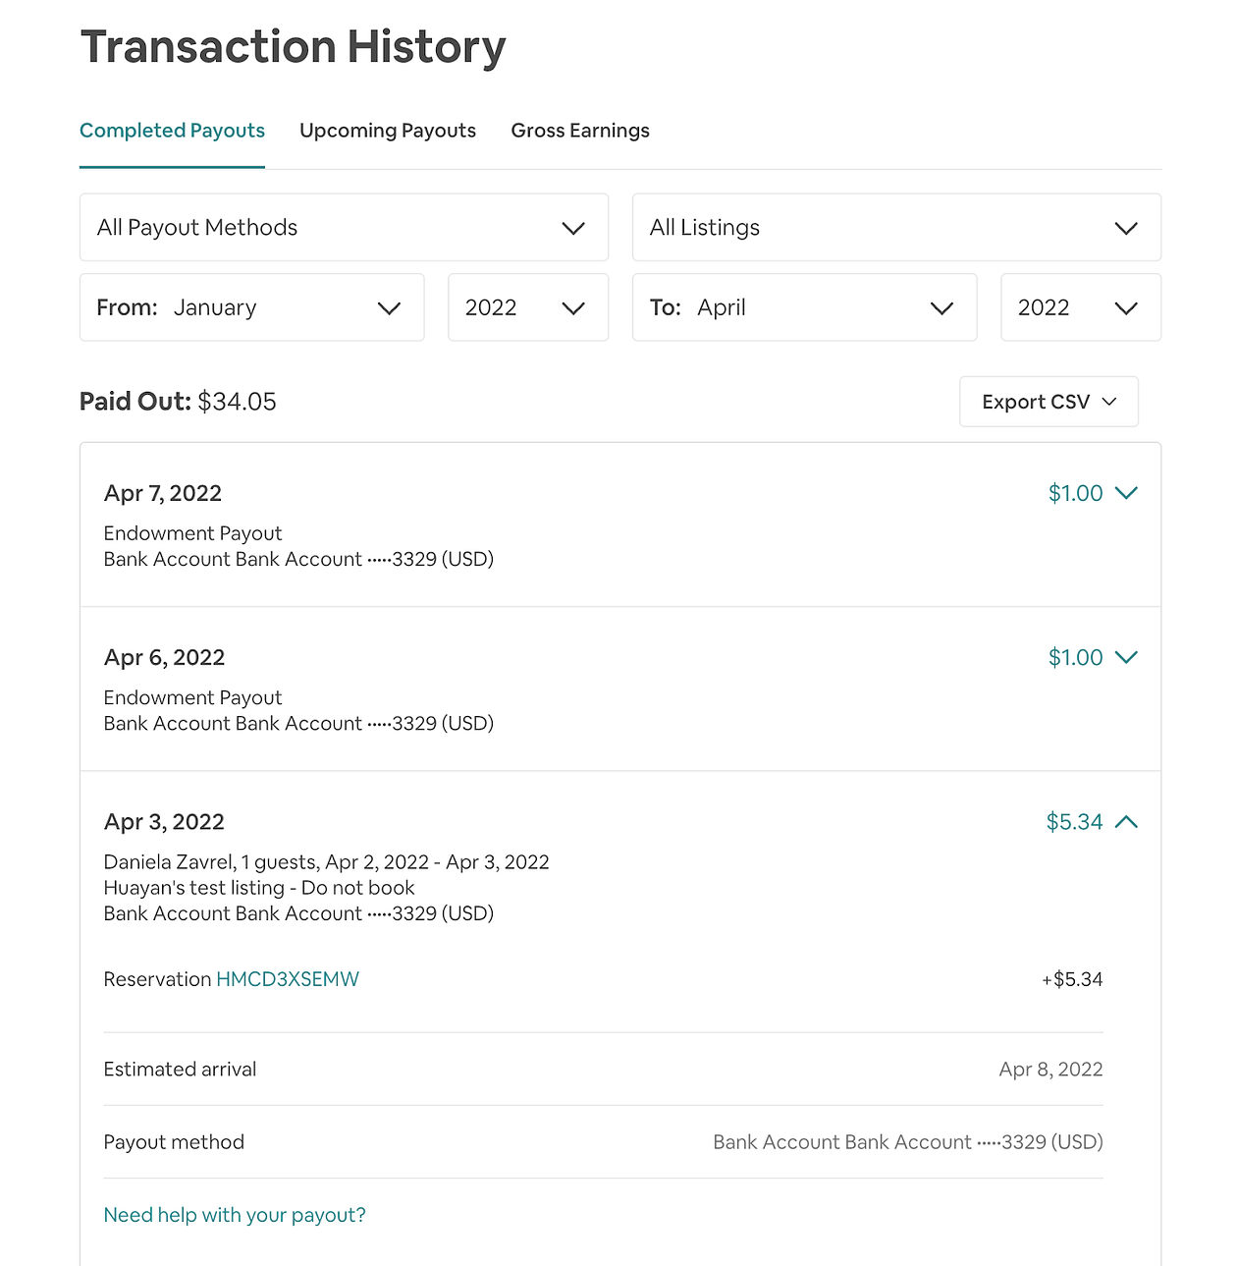The height and width of the screenshot is (1266, 1237).
Task: Collapse the Apr 3, 2022 payout chevron
Action: click(1127, 822)
